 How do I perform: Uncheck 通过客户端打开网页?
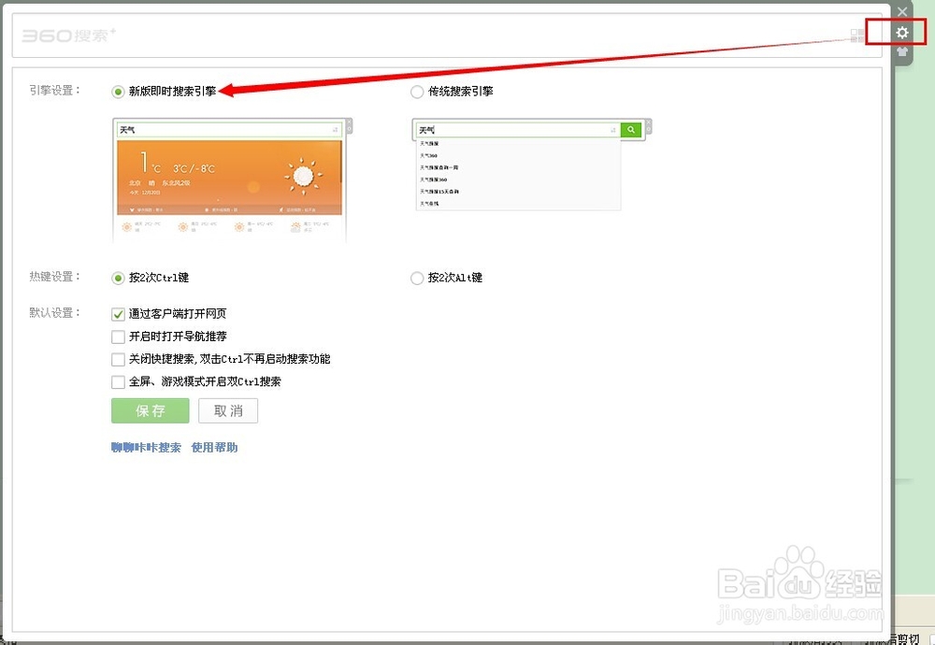[119, 314]
